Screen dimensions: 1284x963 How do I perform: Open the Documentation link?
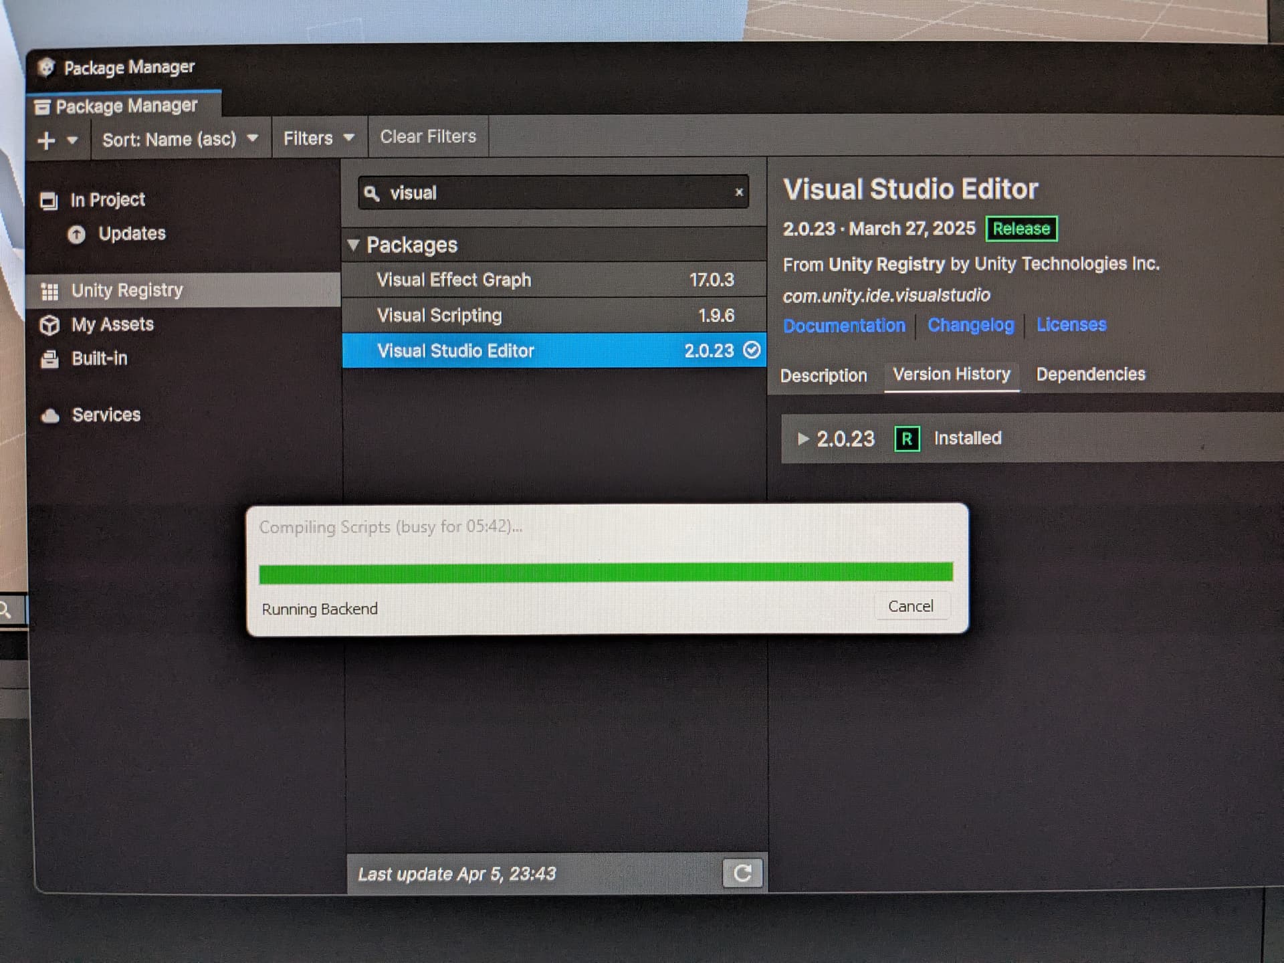pos(844,326)
